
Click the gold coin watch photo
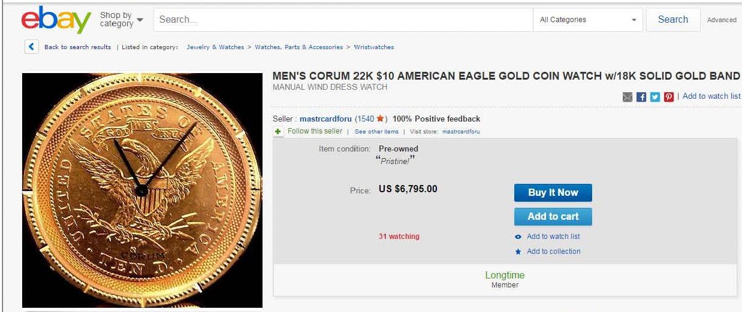coord(142,190)
